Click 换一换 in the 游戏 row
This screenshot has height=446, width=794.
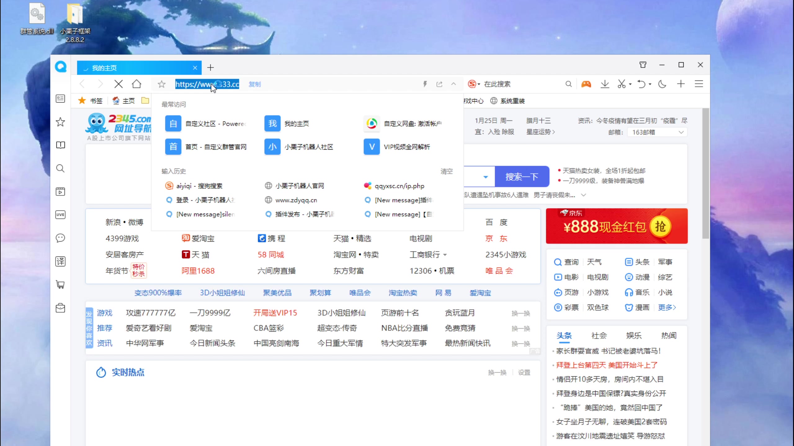[x=521, y=313]
